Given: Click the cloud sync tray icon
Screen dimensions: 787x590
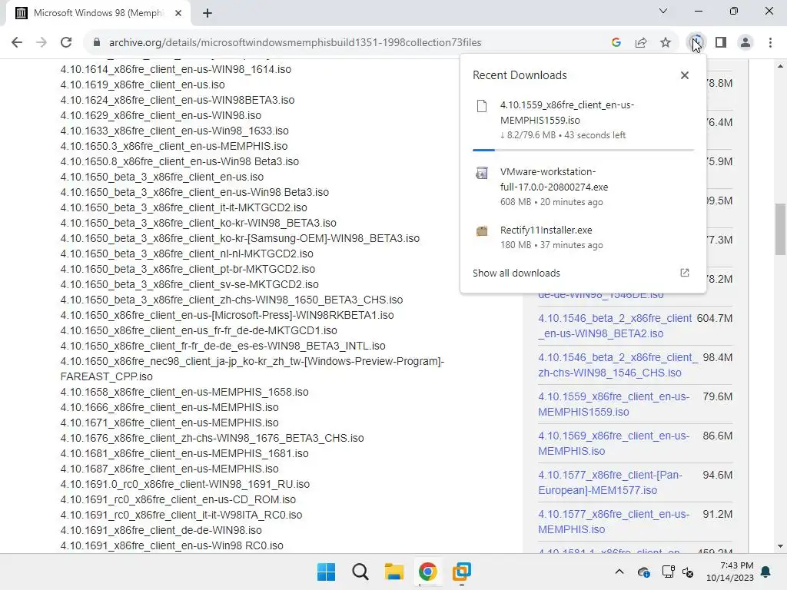Looking at the screenshot, I should click(643, 572).
